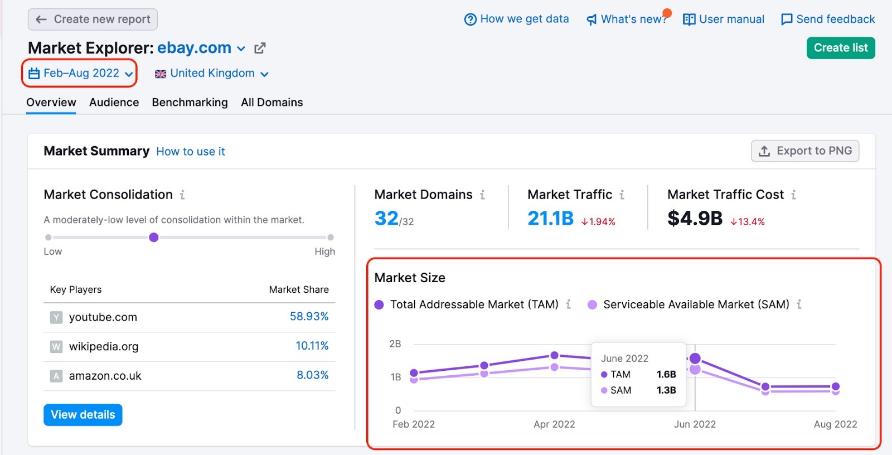The image size is (892, 455).
Task: Click the wikipedia.org favicon icon
Action: (x=56, y=347)
